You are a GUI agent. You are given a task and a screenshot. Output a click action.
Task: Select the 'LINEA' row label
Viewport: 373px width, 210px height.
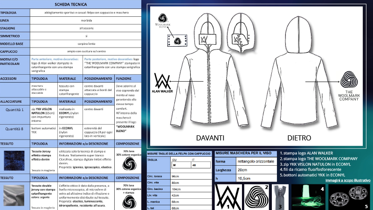click(x=5, y=21)
